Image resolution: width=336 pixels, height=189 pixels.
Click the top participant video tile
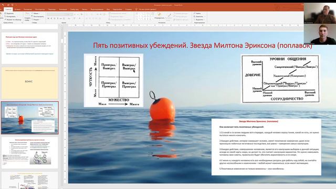tap(320, 13)
